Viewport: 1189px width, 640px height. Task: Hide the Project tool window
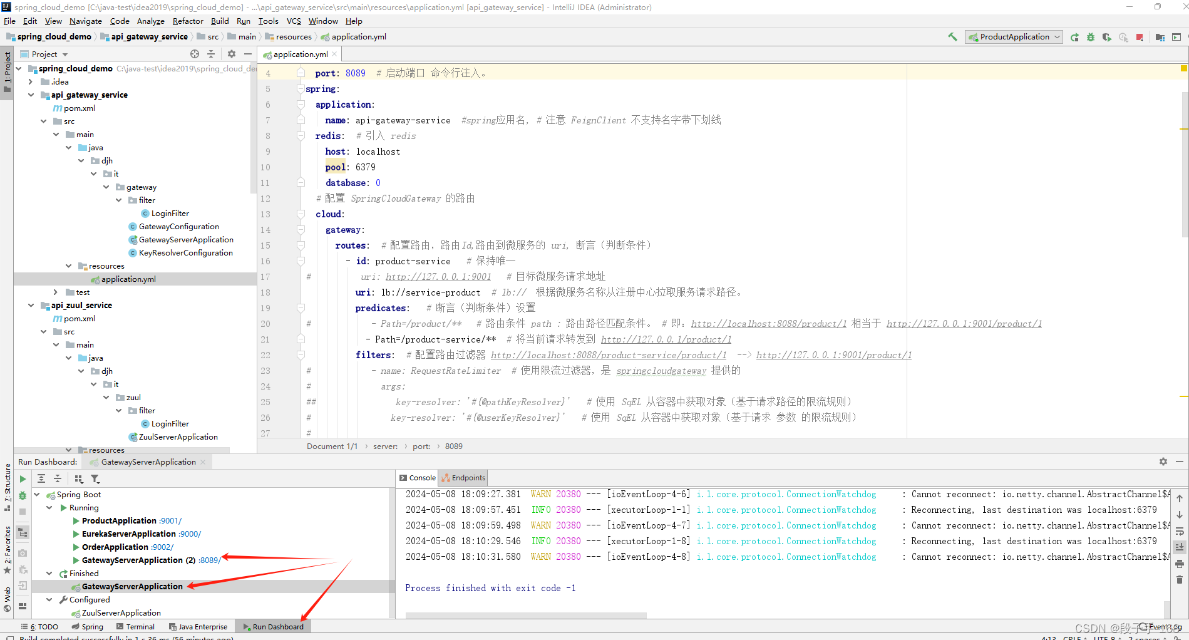click(x=248, y=54)
